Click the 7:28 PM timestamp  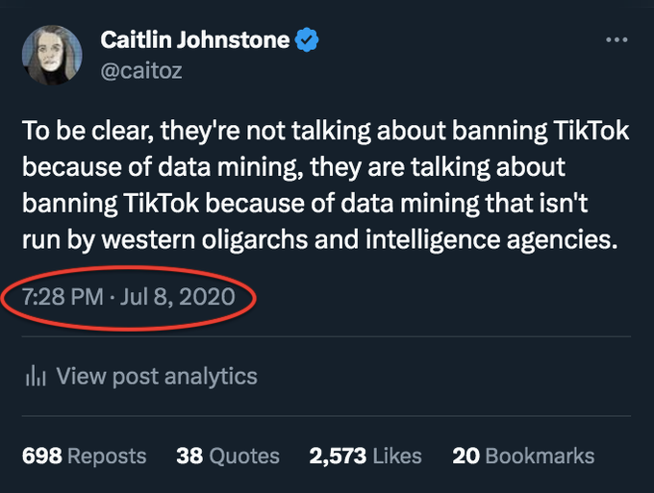point(63,297)
